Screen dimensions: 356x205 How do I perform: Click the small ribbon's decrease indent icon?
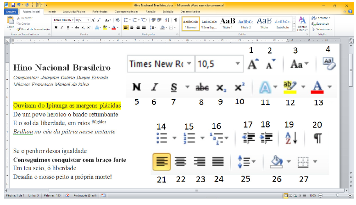pos(154,20)
